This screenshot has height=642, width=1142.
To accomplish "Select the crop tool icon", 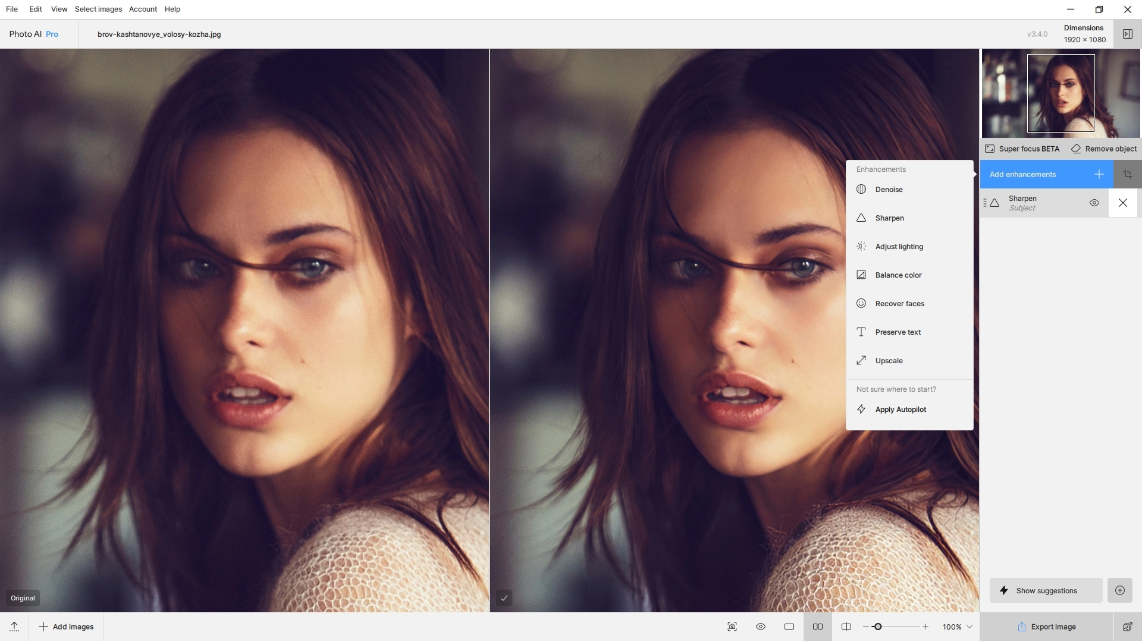I will pos(1127,174).
